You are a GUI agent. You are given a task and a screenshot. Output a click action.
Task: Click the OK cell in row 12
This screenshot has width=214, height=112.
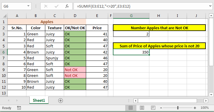(x=75, y=87)
